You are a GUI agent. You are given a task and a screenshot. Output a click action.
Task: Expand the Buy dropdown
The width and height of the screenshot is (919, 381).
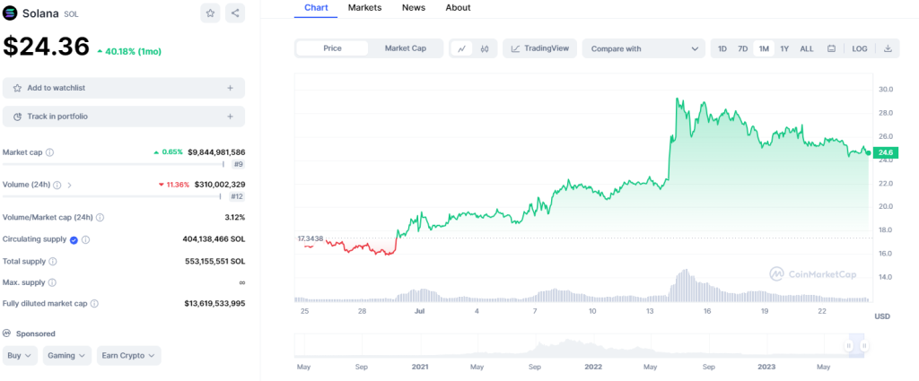click(21, 356)
